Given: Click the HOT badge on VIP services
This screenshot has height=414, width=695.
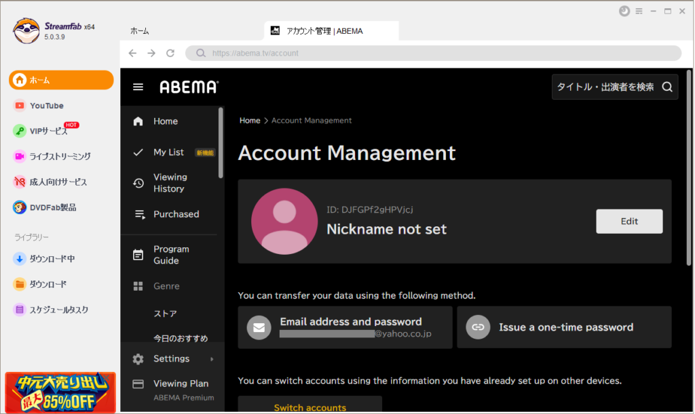Looking at the screenshot, I should point(71,125).
